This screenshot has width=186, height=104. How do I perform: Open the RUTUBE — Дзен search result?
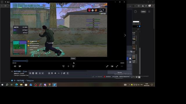coord(20,71)
